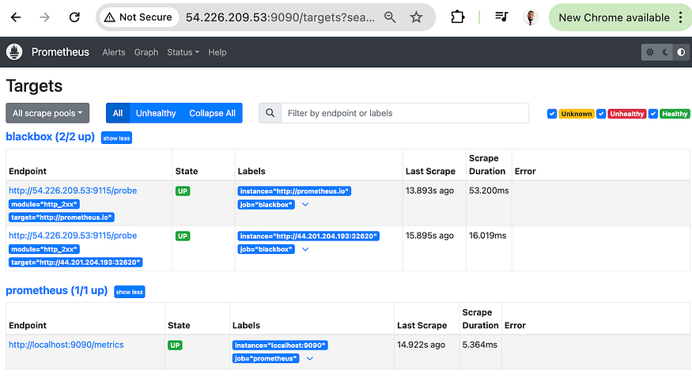Toggle the Unhealthy state checkbox
The image size is (692, 378).
coord(600,114)
